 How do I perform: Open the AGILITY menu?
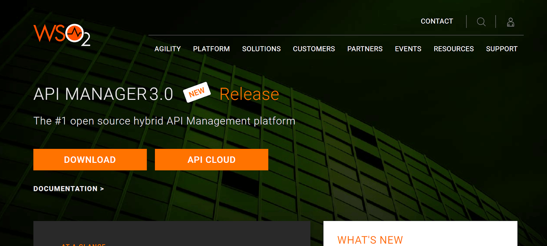168,49
